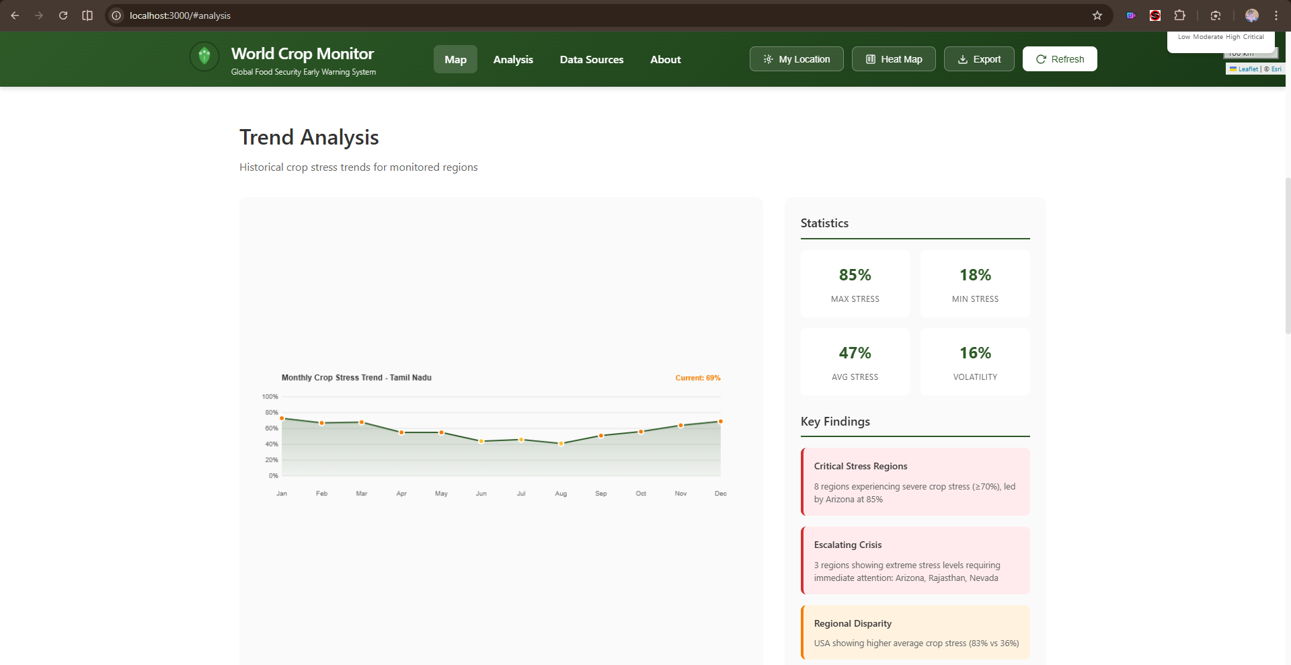Viewport: 1291px width, 665px height.
Task: Toggle the Heat Map button
Action: click(x=894, y=59)
